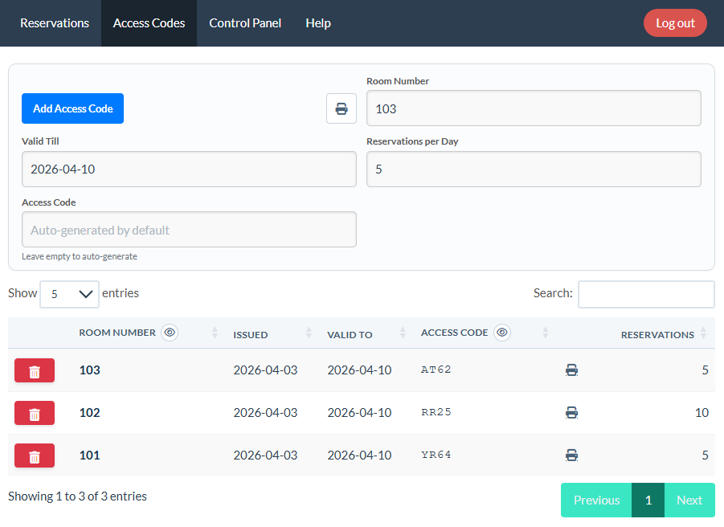The height and width of the screenshot is (527, 724).
Task: Print access code YR64 for room 101
Action: 571,456
